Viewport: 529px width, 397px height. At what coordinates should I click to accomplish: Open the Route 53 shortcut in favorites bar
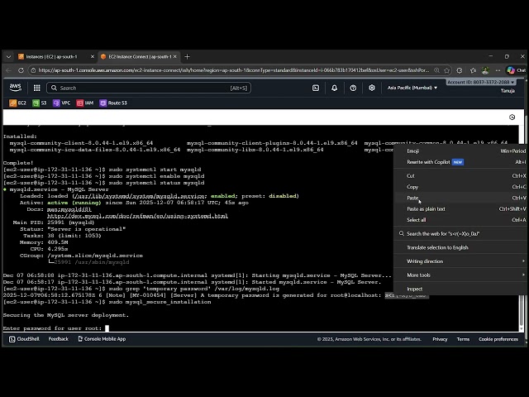point(113,103)
